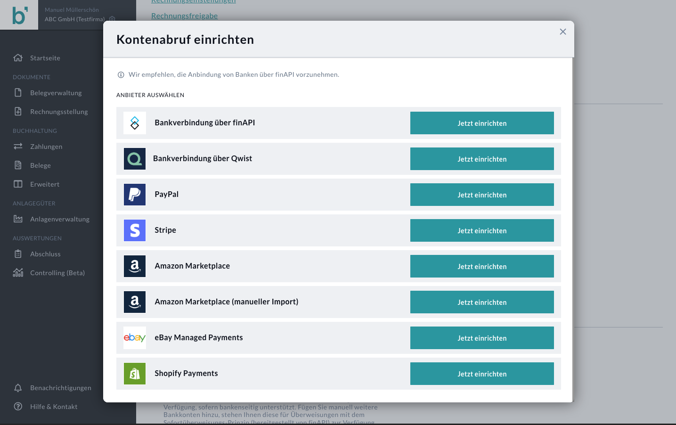
Task: Click the Abschluss clipboard icon
Action: point(18,254)
